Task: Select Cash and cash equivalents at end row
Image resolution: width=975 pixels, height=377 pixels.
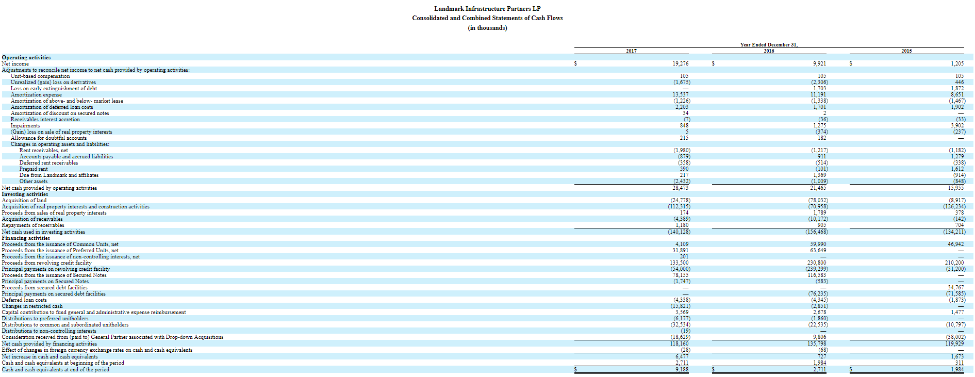Action: (487, 369)
